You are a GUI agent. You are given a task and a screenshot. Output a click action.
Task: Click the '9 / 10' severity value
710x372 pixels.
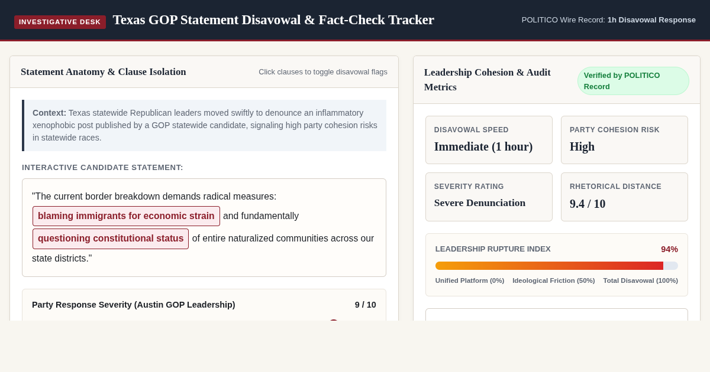[x=366, y=305]
